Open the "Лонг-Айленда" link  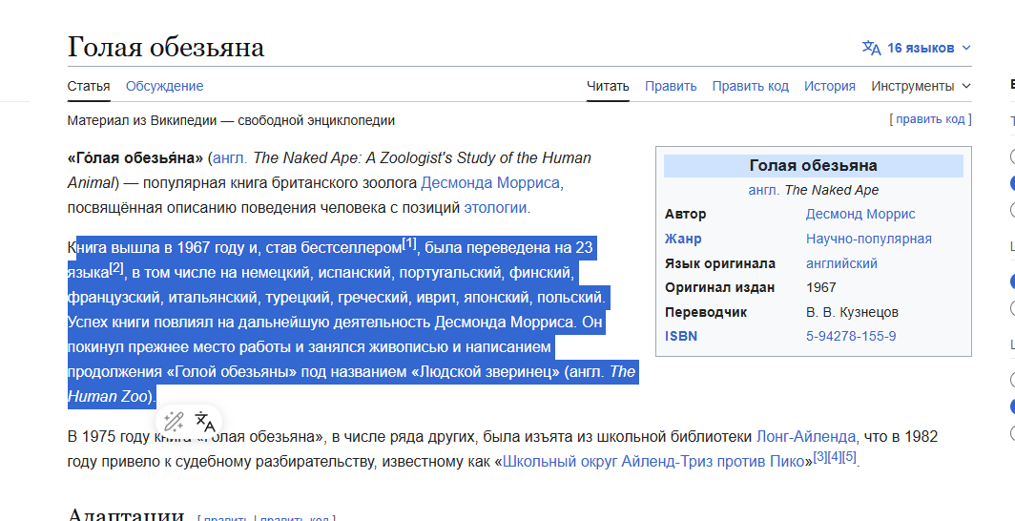805,437
